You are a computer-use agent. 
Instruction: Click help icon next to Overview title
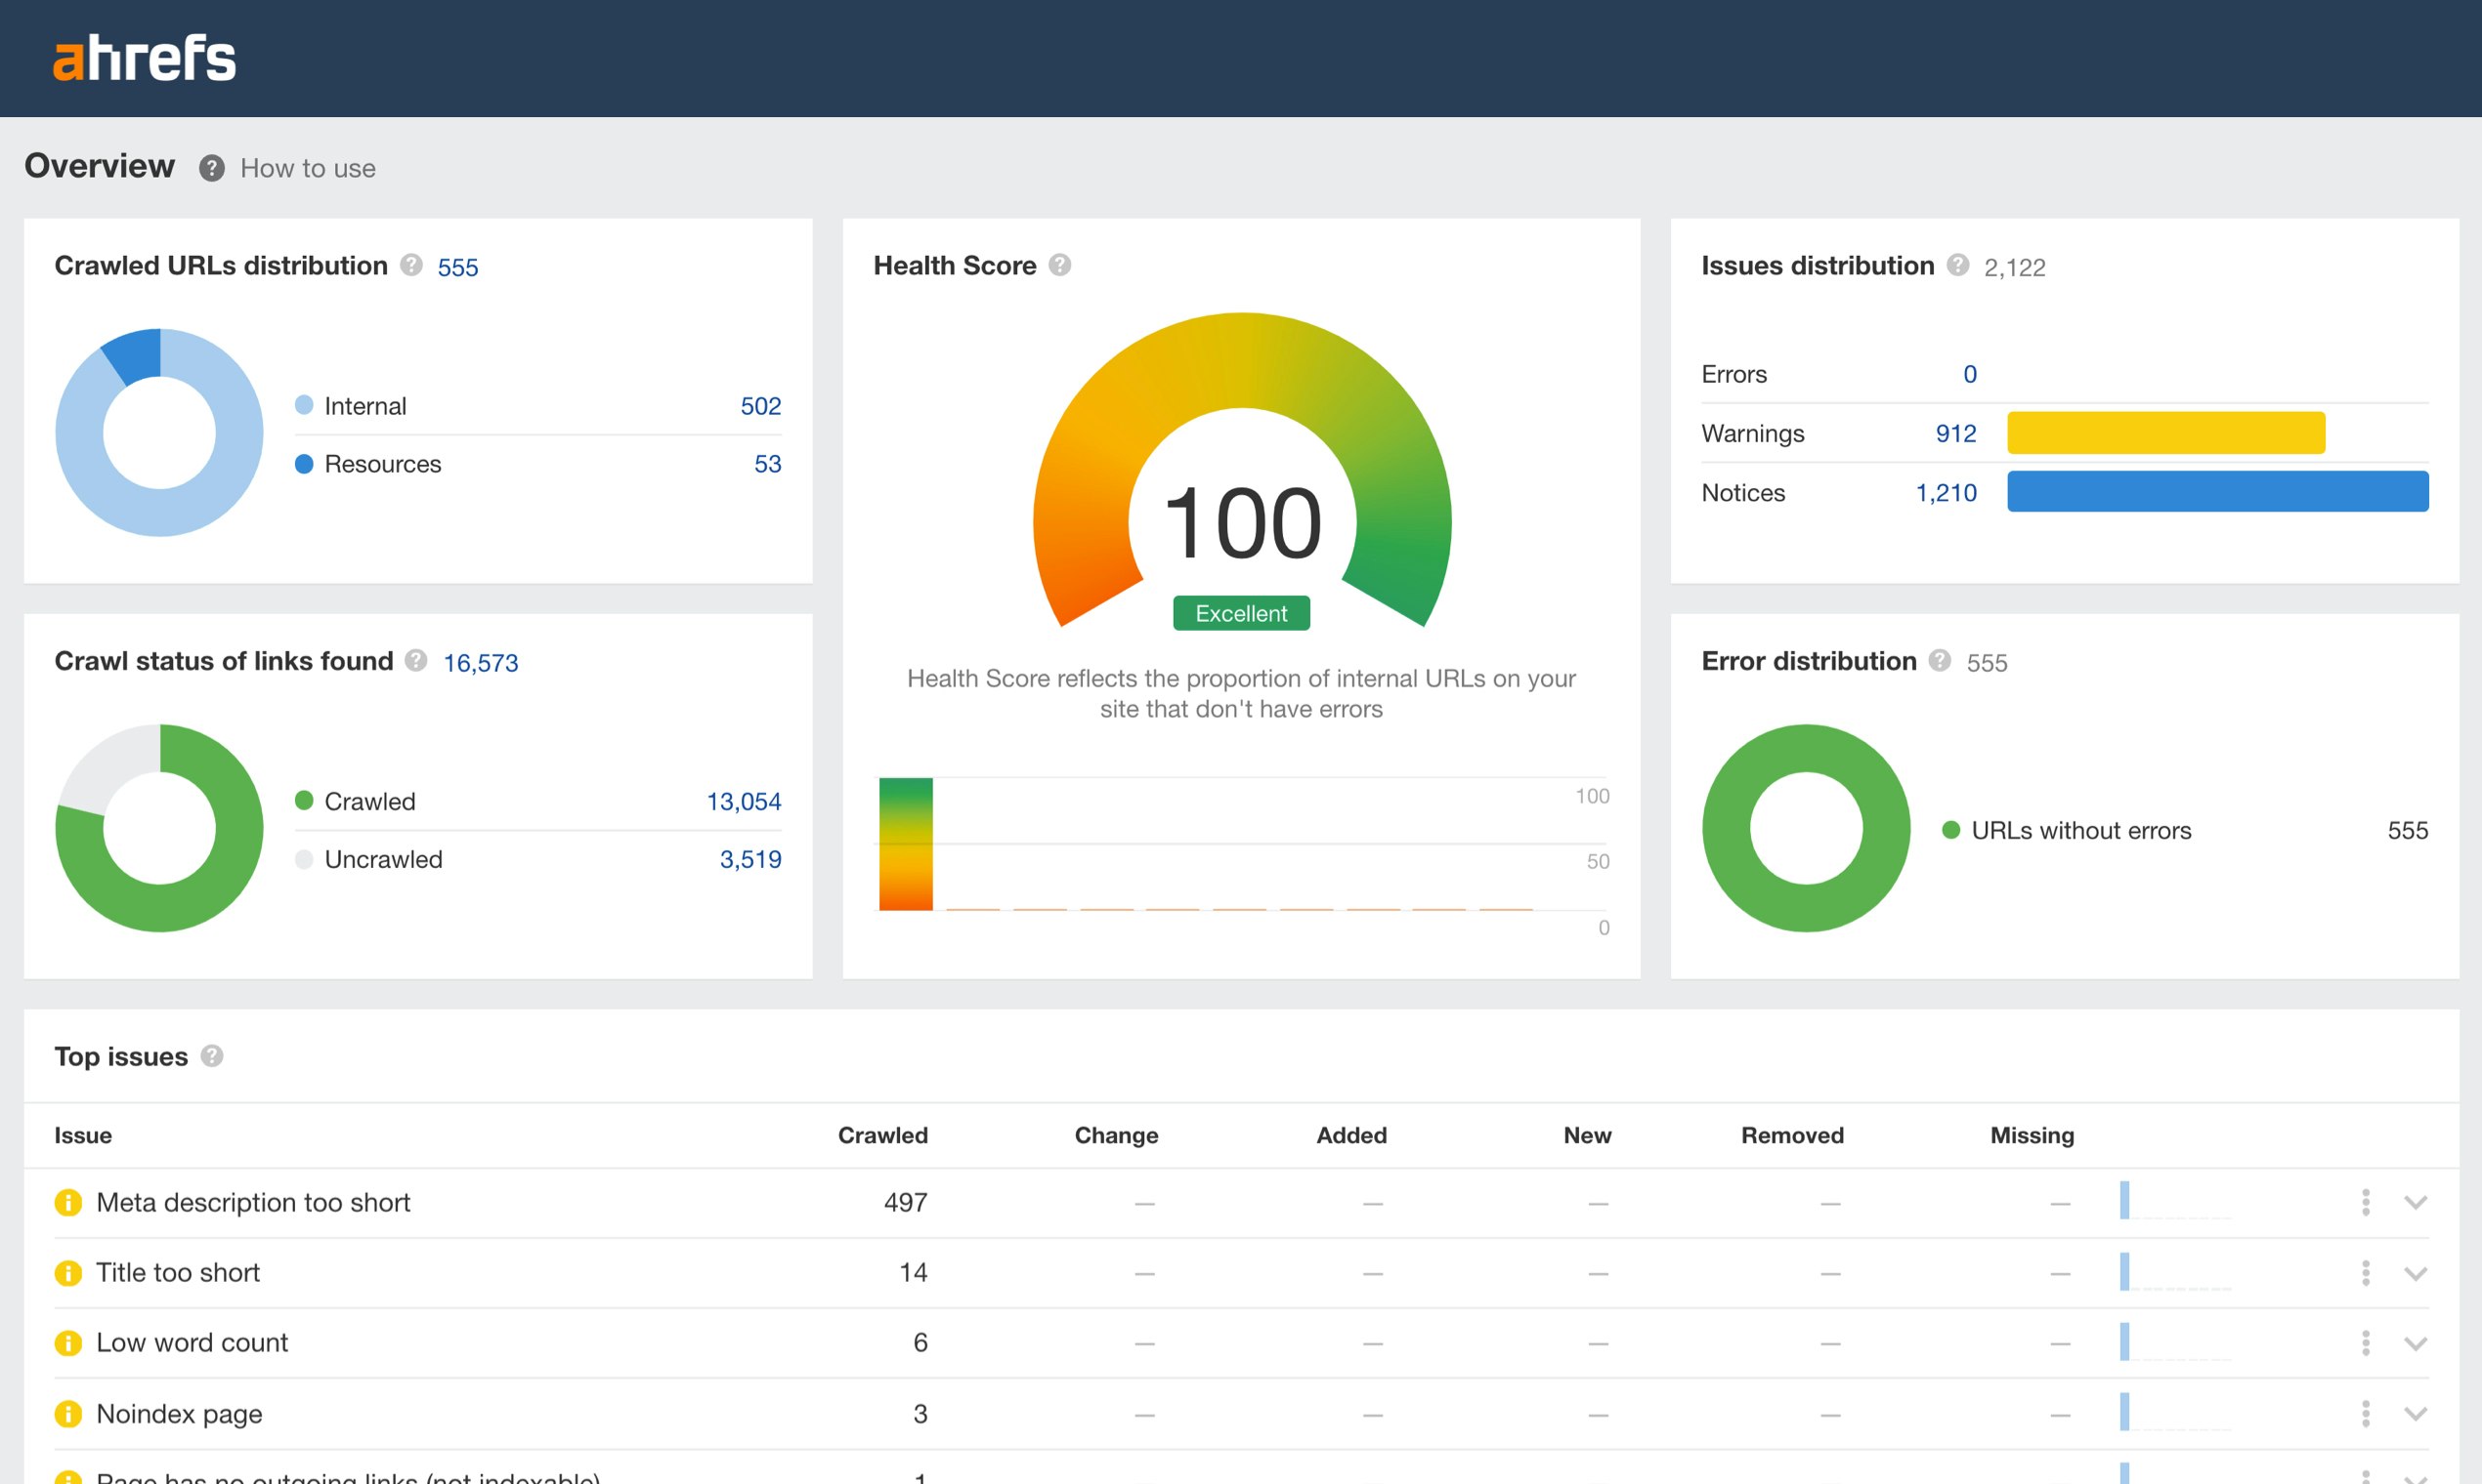coord(211,168)
